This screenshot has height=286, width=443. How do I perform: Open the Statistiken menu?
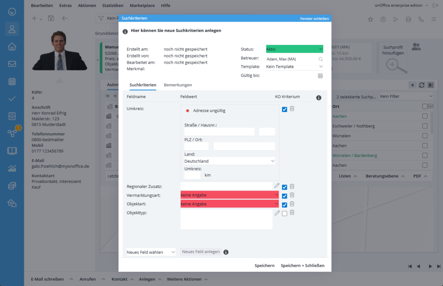pos(112,6)
